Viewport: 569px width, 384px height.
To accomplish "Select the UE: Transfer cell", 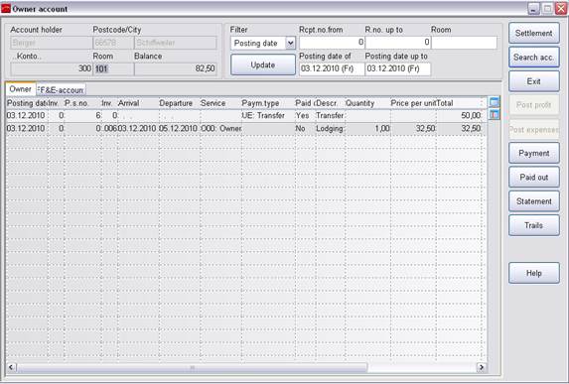I will [268, 116].
